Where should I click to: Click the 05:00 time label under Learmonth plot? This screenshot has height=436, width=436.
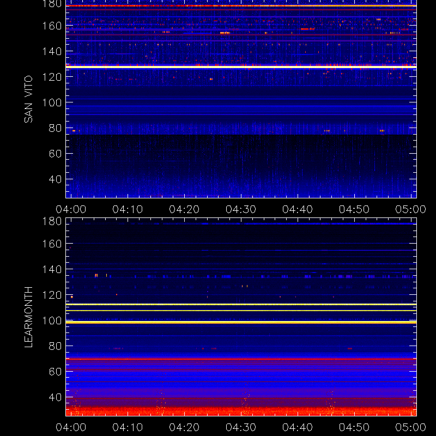tap(411, 427)
